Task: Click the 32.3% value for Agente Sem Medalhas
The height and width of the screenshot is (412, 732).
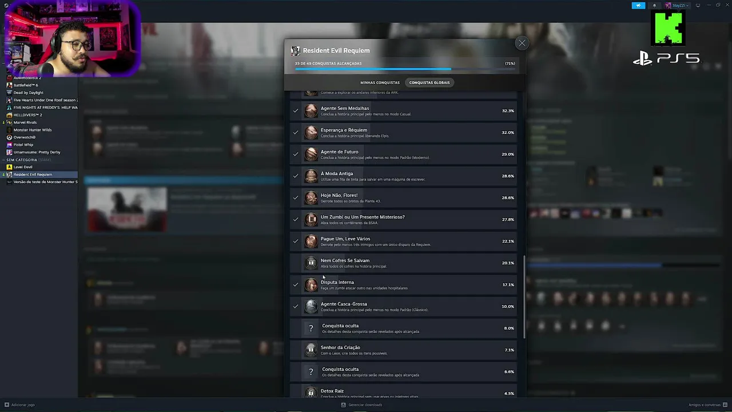Action: [508, 110]
